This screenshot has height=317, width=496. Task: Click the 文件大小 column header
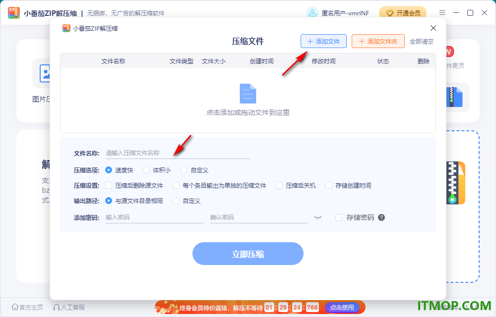coord(214,61)
